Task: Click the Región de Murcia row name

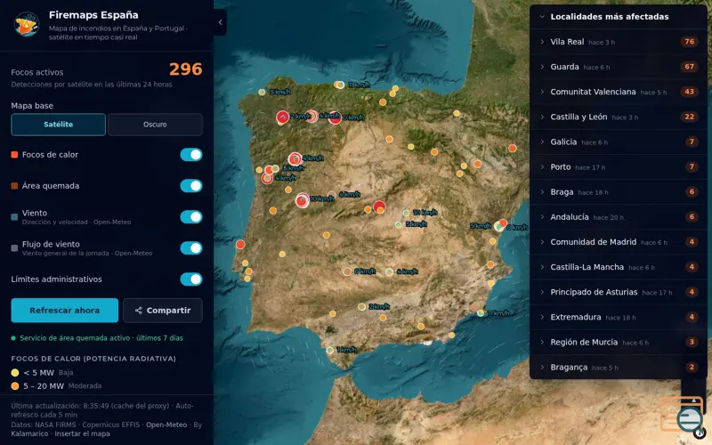Action: tap(584, 342)
